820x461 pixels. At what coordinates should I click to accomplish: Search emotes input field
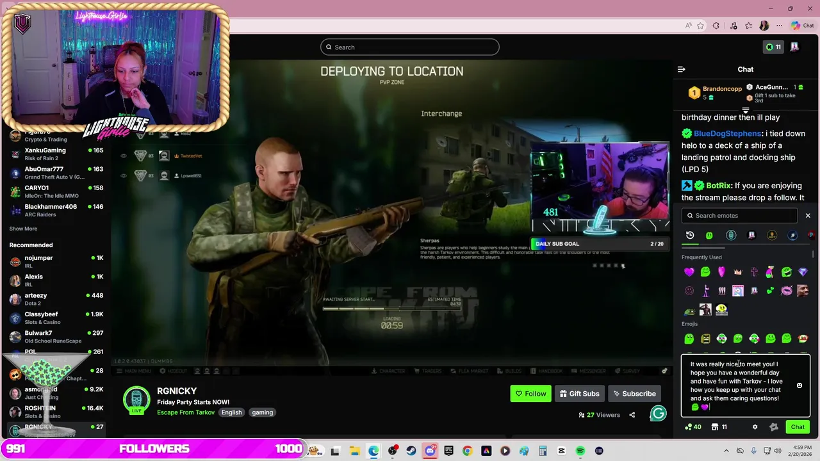(x=739, y=216)
